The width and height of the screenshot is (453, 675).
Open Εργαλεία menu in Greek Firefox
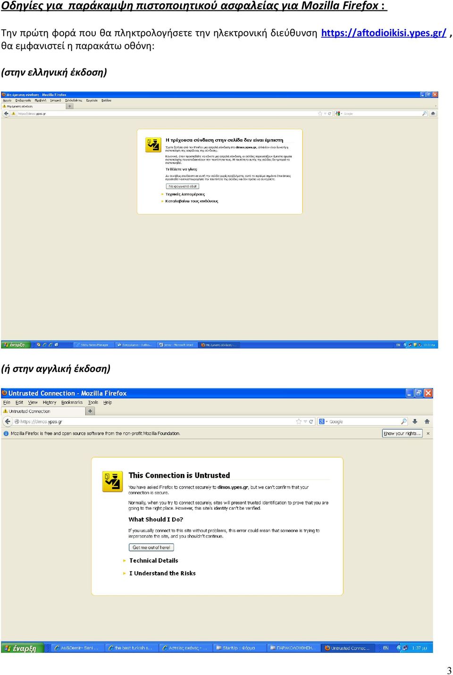tap(92, 100)
